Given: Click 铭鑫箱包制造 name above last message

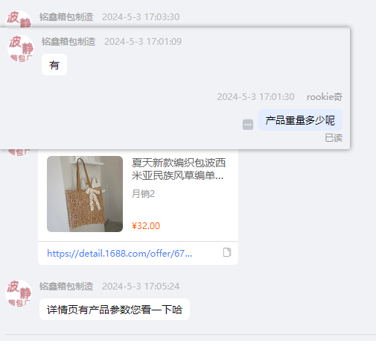Looking at the screenshot, I should point(66,287).
